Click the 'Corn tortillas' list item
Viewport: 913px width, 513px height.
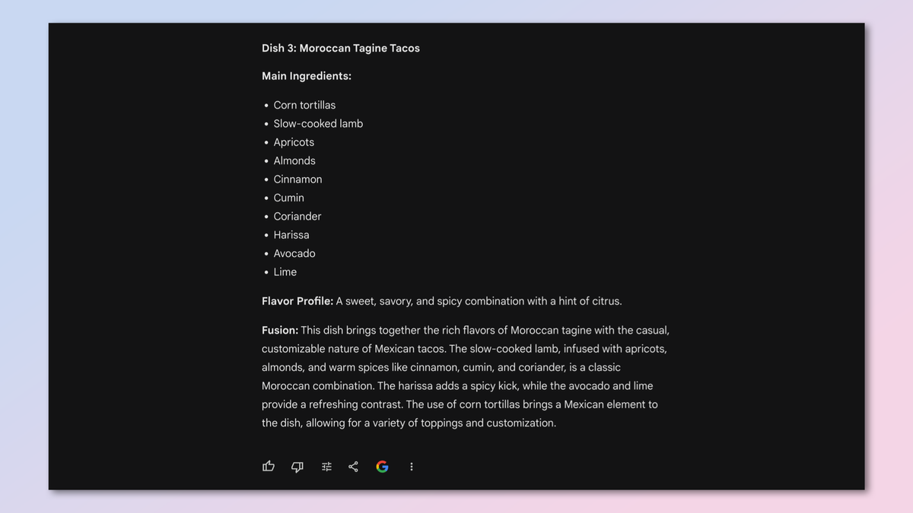point(304,105)
